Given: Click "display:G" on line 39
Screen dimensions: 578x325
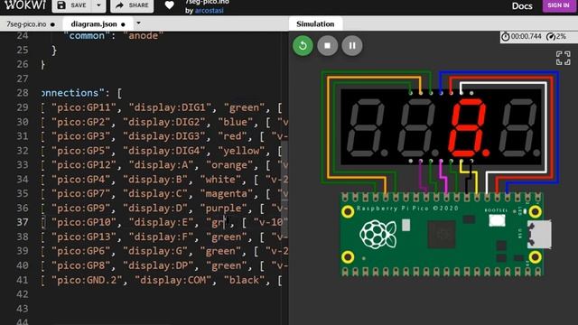Looking at the screenshot, I should click(155, 251).
